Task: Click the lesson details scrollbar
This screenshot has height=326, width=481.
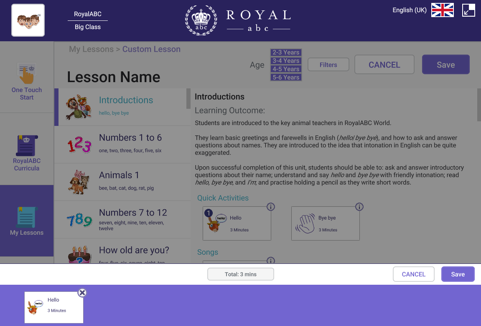Action: (x=479, y=105)
